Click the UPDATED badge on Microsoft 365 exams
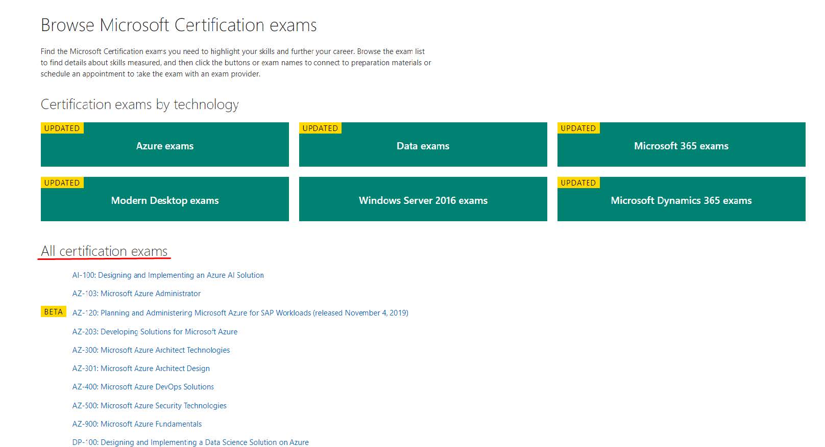825x447 pixels. [578, 128]
